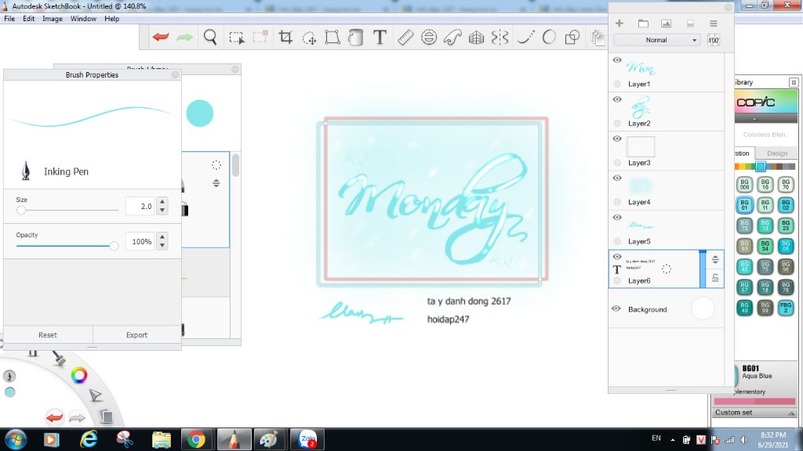
Task: Open the File menu
Action: pos(9,19)
